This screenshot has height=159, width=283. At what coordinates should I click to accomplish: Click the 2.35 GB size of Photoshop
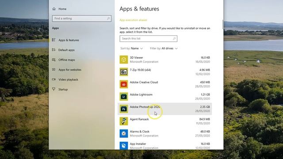coord(205,107)
